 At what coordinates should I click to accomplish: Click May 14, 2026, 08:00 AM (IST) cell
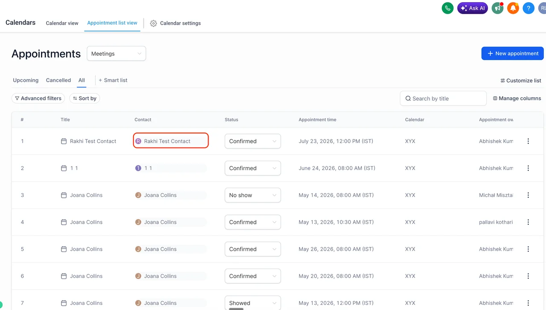tap(336, 195)
